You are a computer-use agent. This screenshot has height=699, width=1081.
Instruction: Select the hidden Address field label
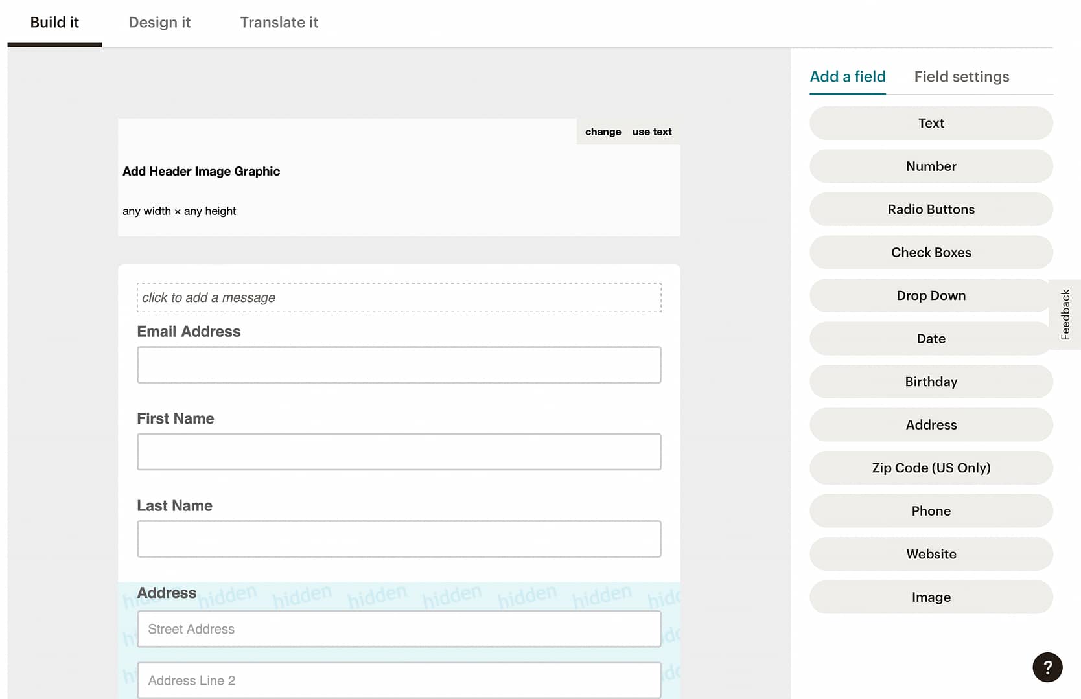(167, 593)
